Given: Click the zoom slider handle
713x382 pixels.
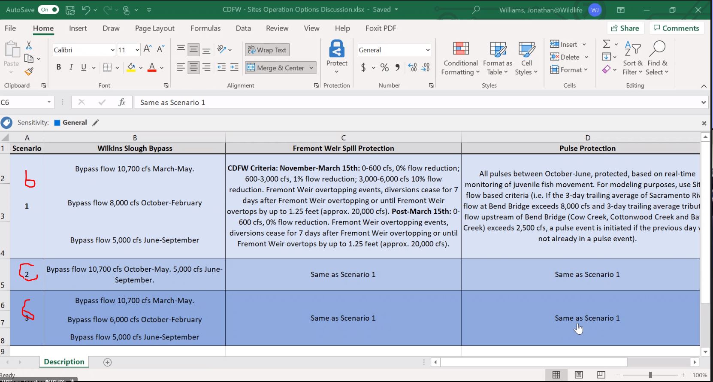Looking at the screenshot, I should click(650, 375).
